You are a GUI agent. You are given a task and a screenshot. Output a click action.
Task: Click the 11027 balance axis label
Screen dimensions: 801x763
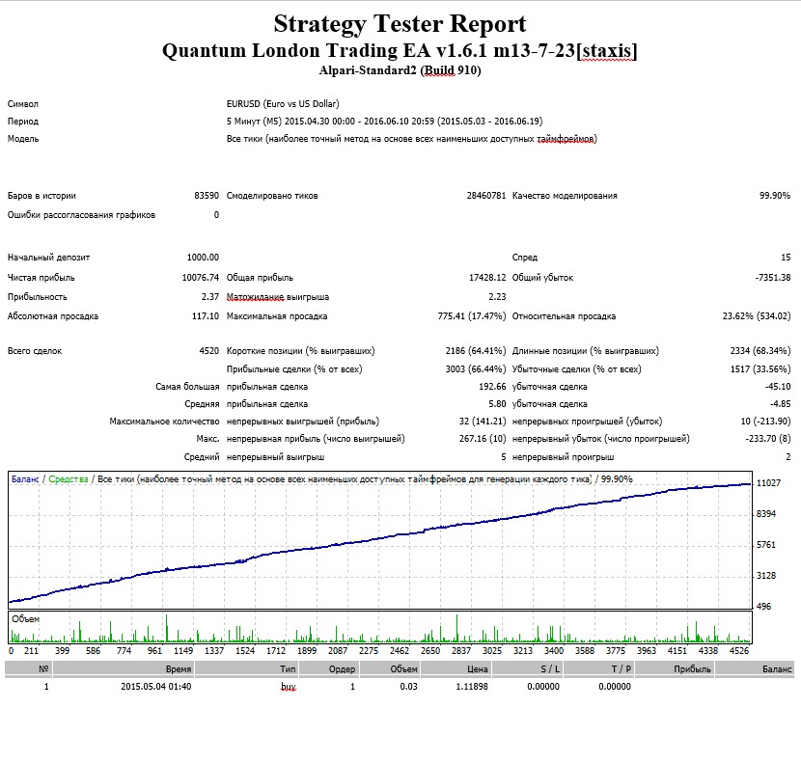click(768, 483)
